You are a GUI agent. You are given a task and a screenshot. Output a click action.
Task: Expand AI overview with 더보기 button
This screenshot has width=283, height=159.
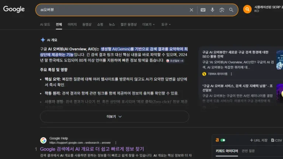click(115, 117)
